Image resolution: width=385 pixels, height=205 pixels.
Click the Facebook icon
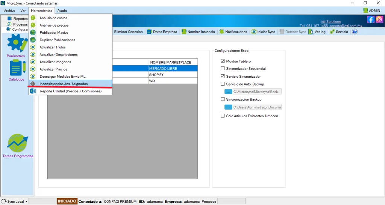pos(370,20)
